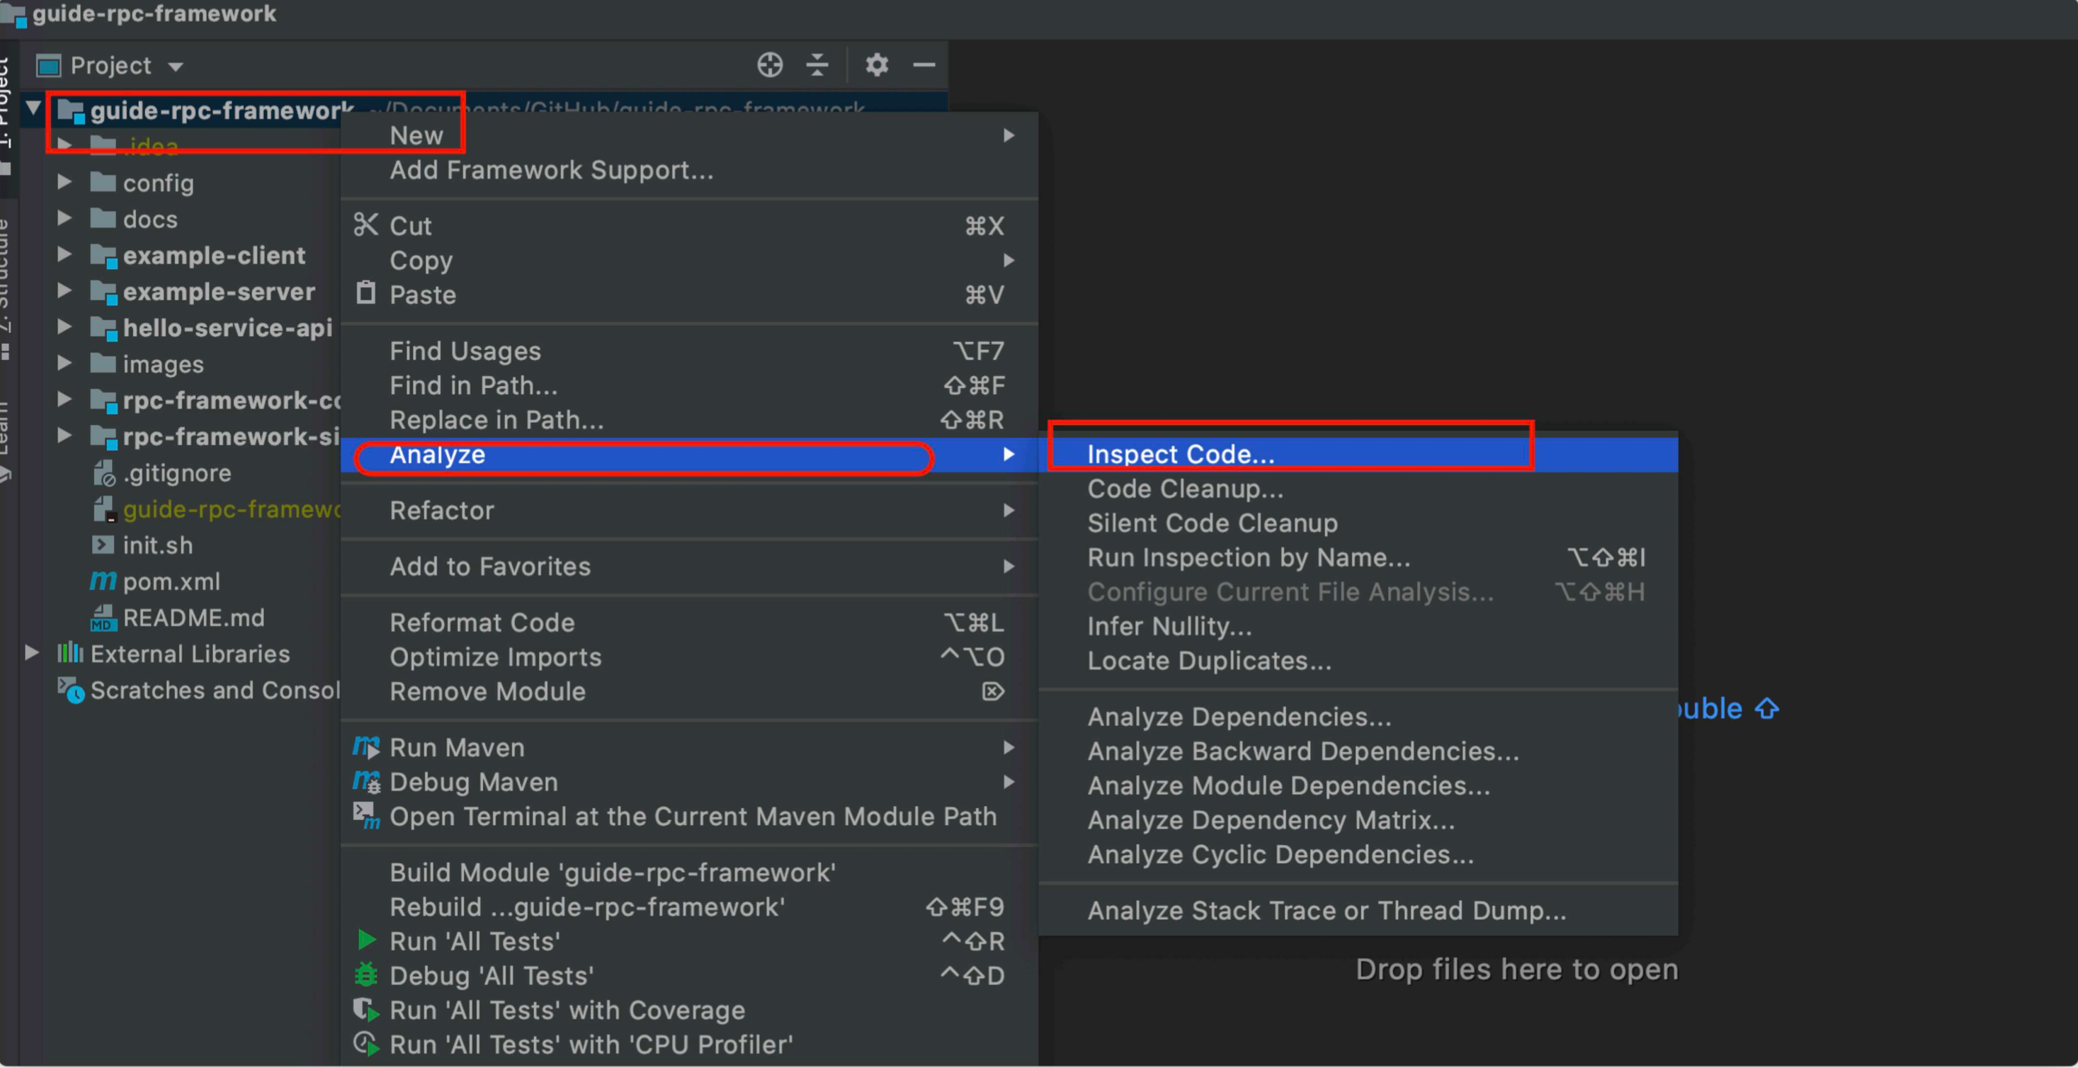Click green Run 'All Tests' play icon

click(x=366, y=940)
